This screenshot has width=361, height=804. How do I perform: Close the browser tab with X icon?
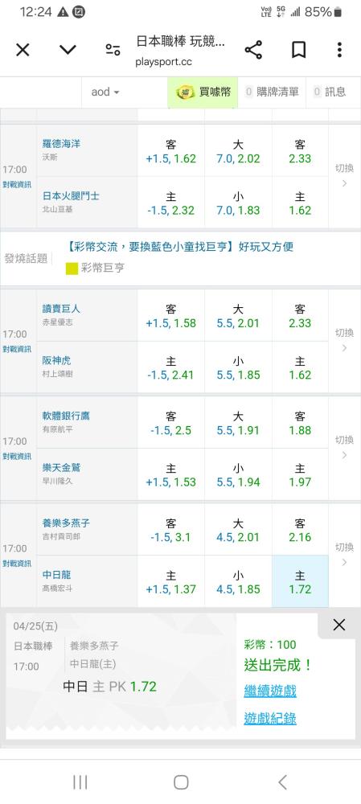(23, 50)
